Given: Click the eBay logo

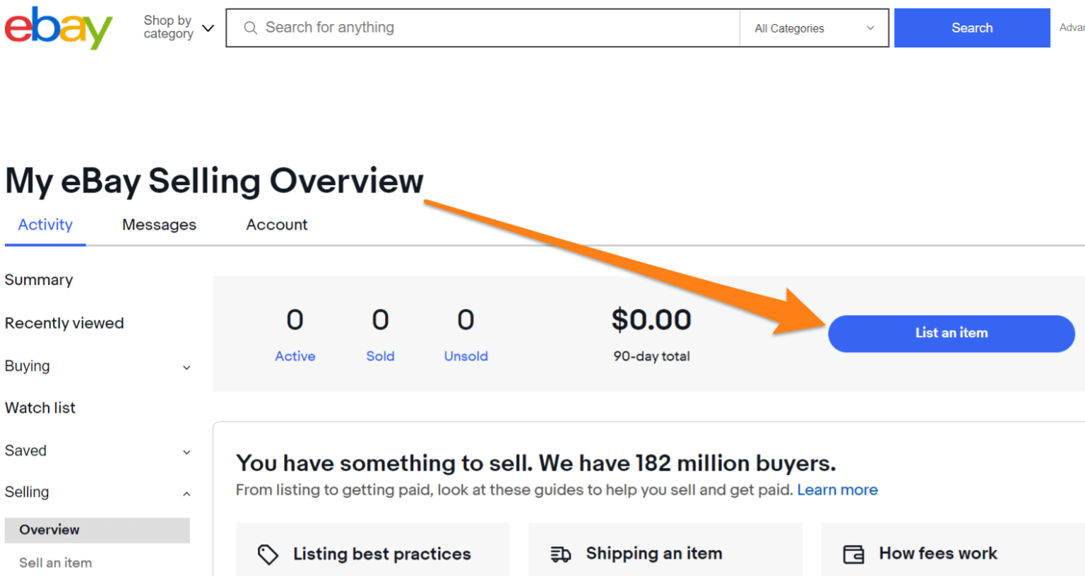Looking at the screenshot, I should (x=58, y=28).
